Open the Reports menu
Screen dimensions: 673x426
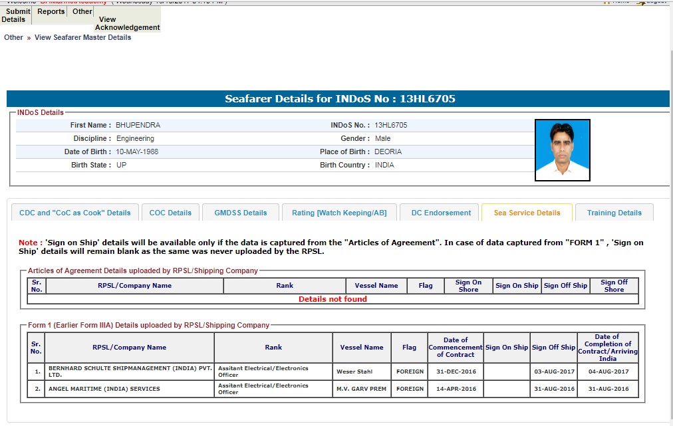(x=51, y=11)
